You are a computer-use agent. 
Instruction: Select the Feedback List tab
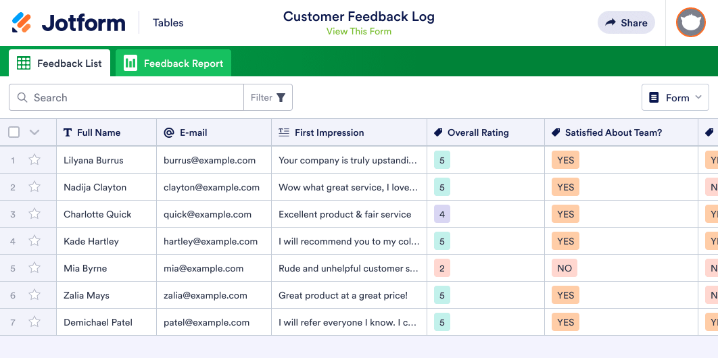59,63
